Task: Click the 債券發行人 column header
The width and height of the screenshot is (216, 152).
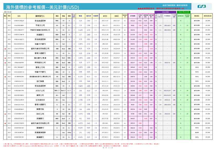Action: point(39,16)
